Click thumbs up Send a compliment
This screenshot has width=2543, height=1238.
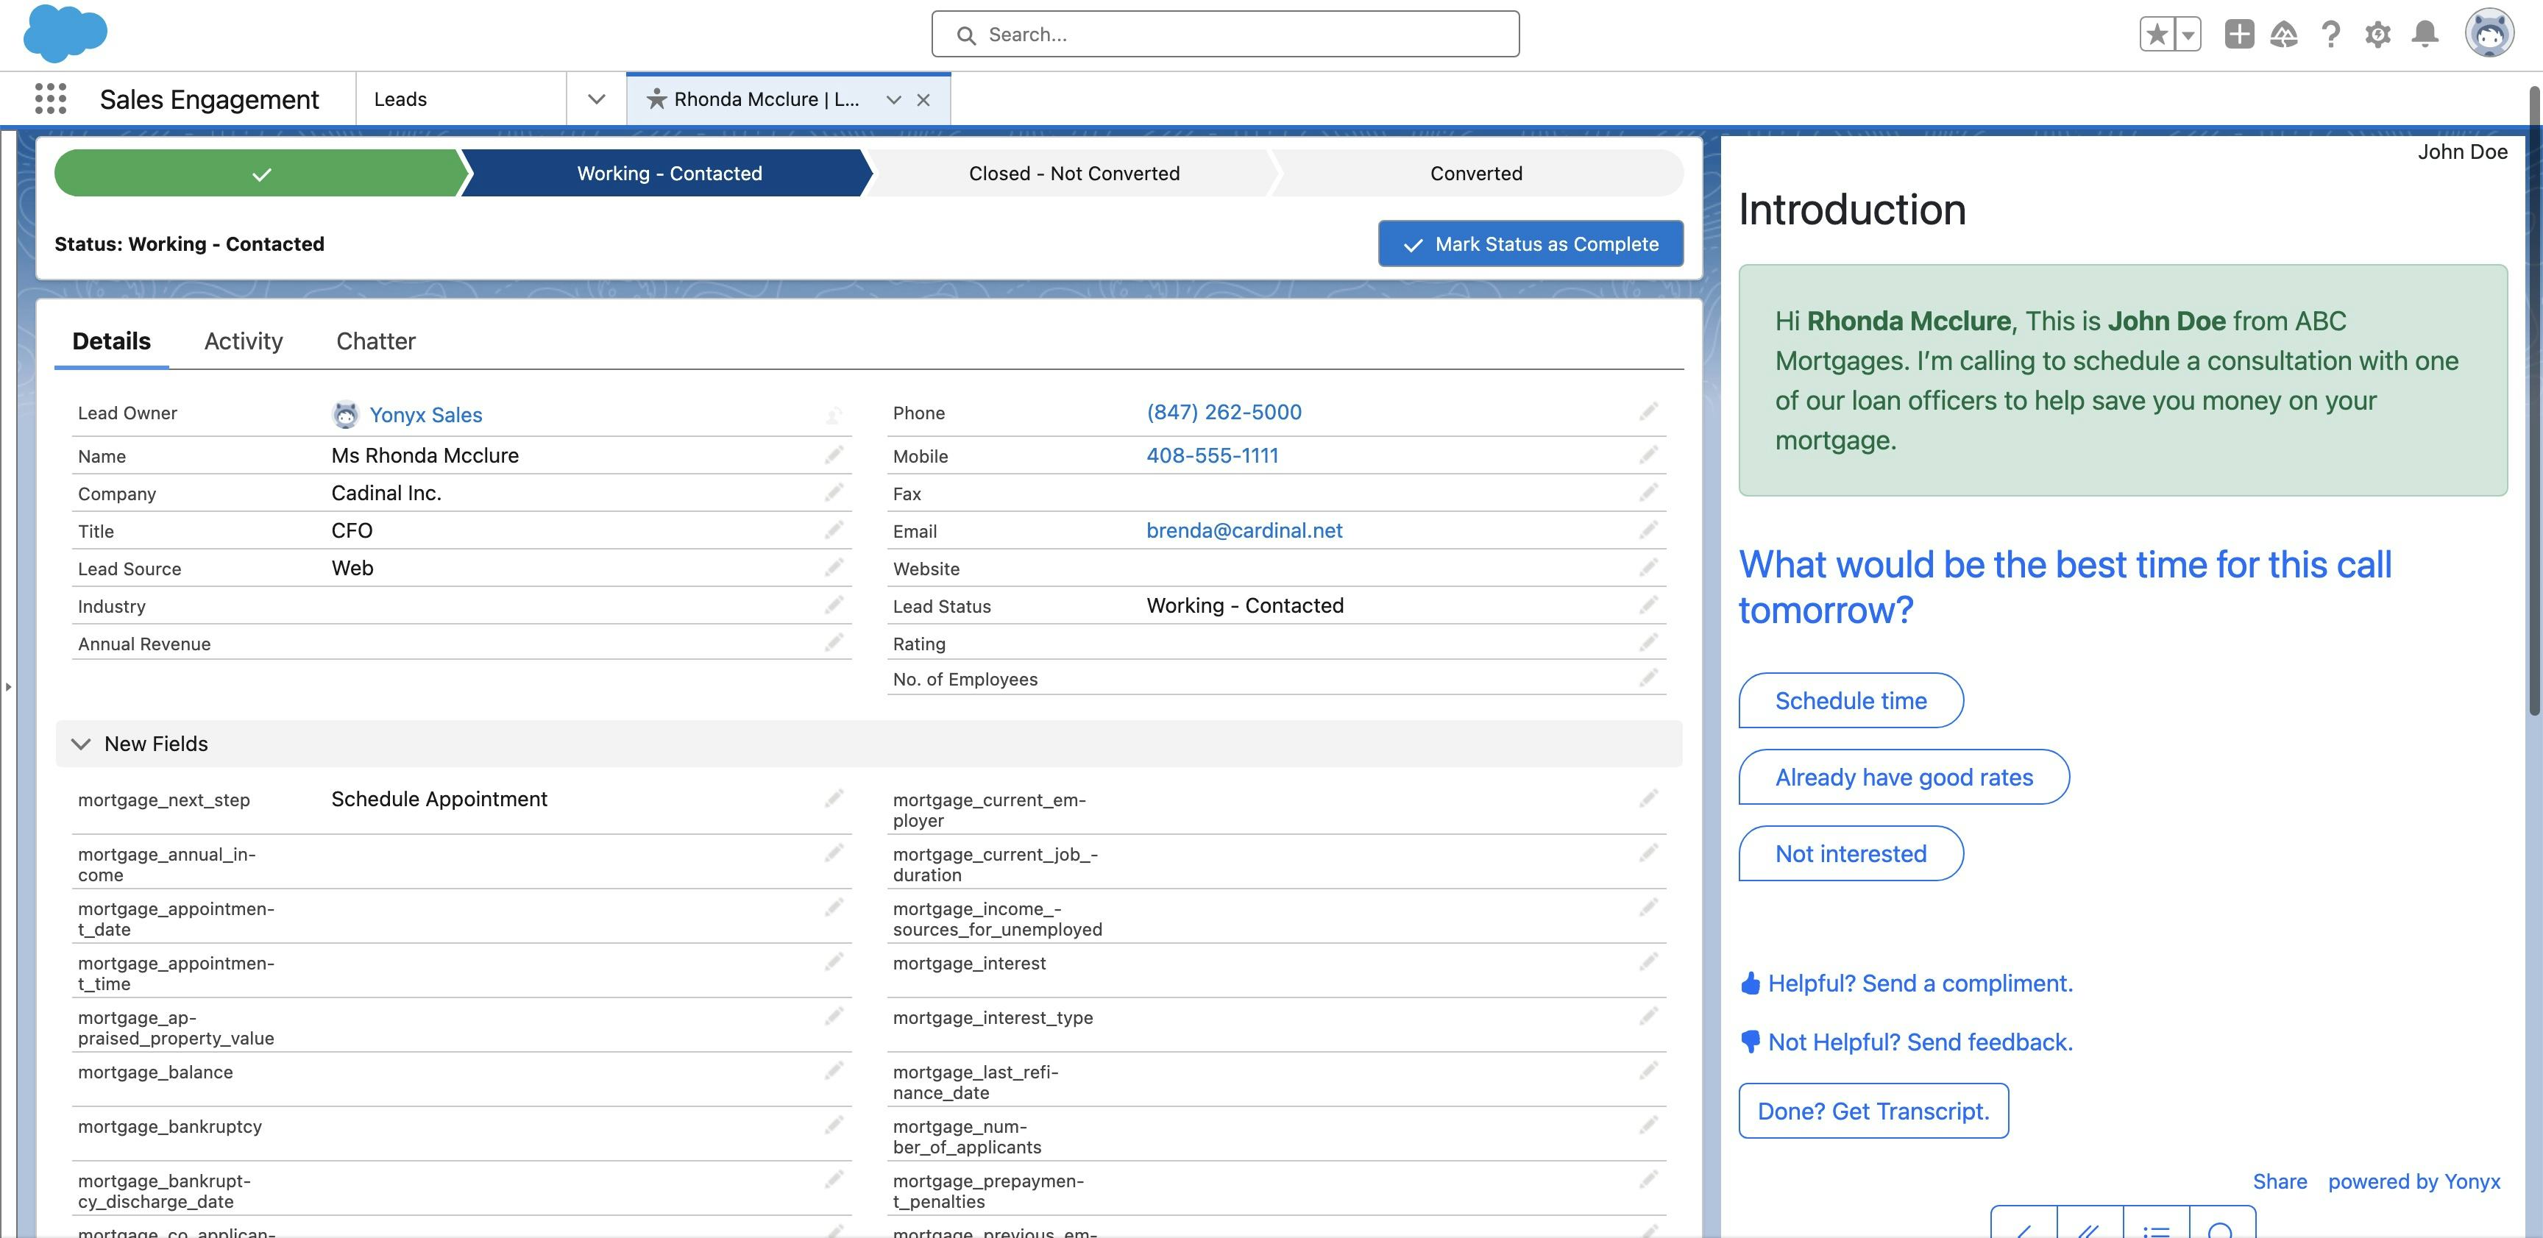coord(1907,983)
